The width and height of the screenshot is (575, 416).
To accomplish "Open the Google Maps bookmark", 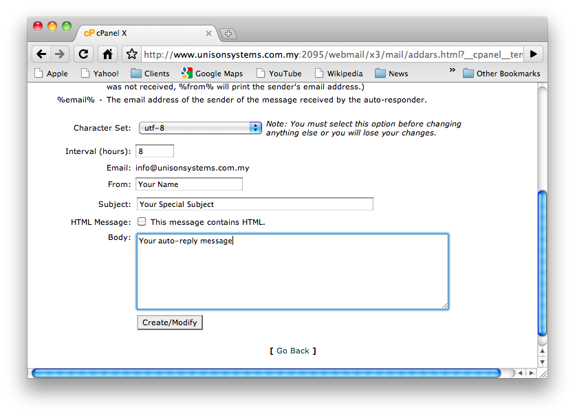I will coord(213,73).
